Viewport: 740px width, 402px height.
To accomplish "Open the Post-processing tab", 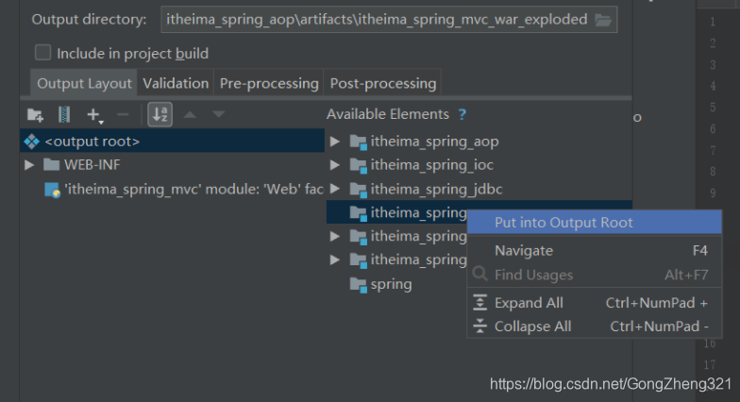I will coord(383,83).
